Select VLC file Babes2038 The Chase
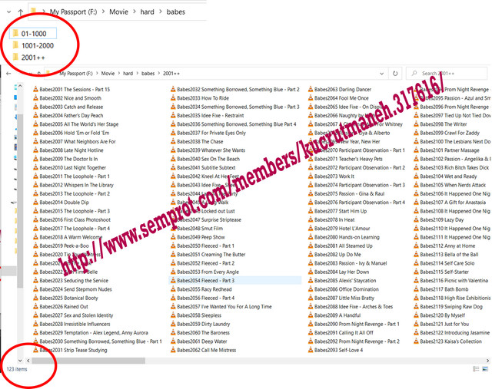The height and width of the screenshot is (389, 492). pyautogui.click(x=197, y=142)
